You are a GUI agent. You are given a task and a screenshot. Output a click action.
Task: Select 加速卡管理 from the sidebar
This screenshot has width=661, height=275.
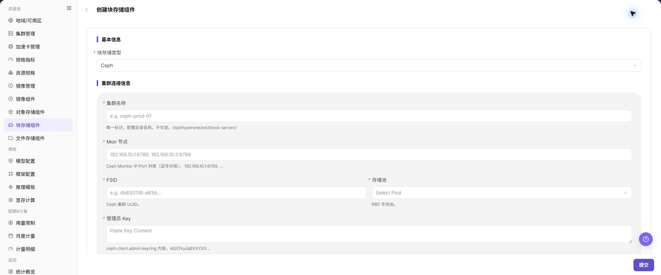(x=38, y=47)
